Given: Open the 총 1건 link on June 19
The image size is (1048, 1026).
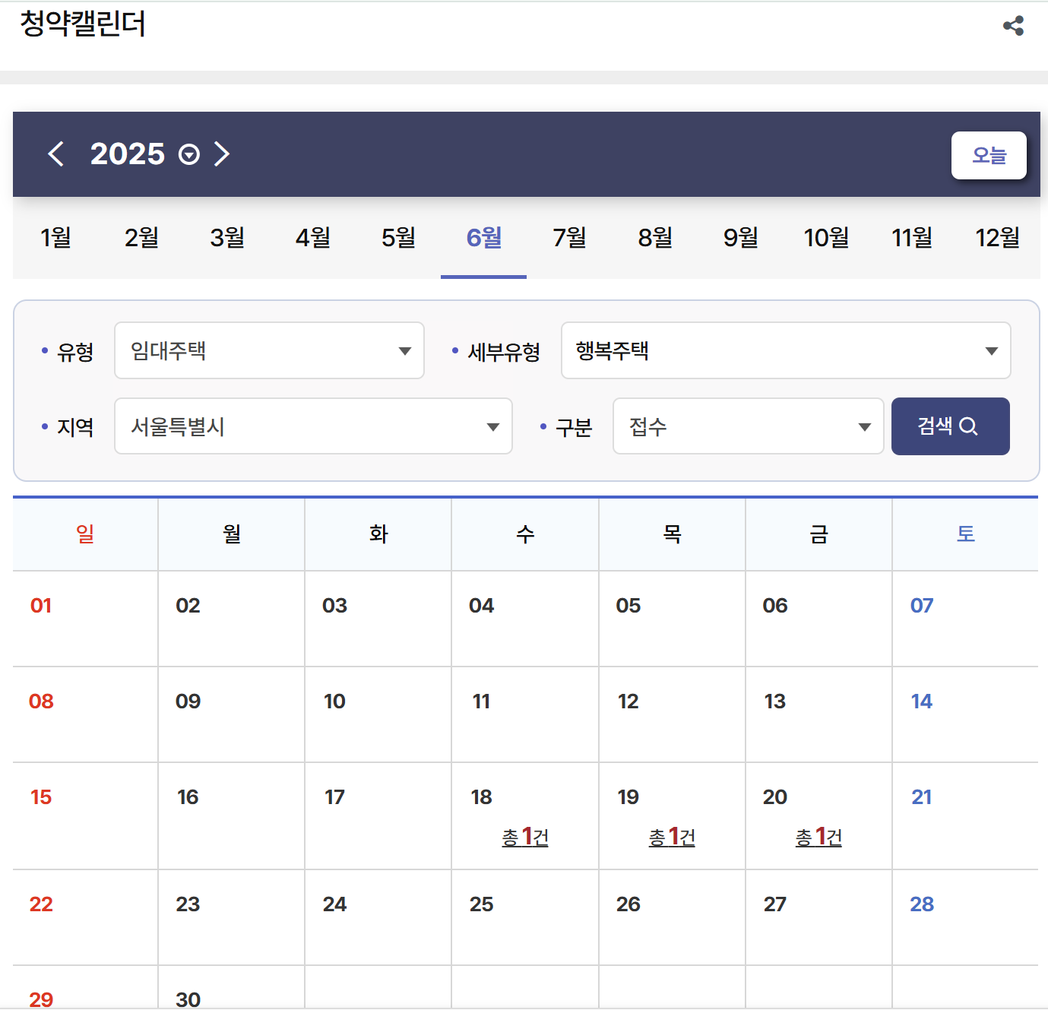Looking at the screenshot, I should (672, 837).
